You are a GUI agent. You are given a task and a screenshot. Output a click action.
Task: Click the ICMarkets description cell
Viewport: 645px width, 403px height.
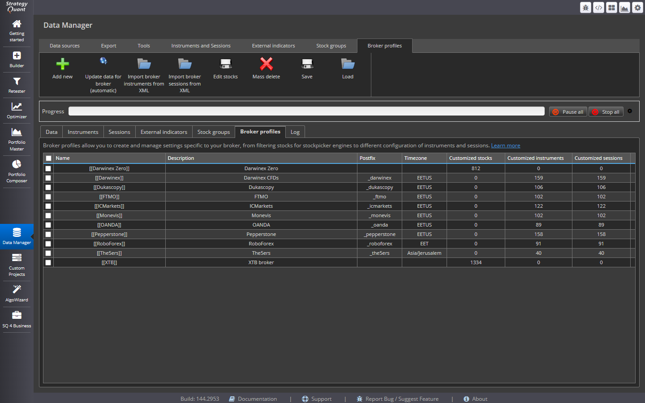pyautogui.click(x=261, y=206)
